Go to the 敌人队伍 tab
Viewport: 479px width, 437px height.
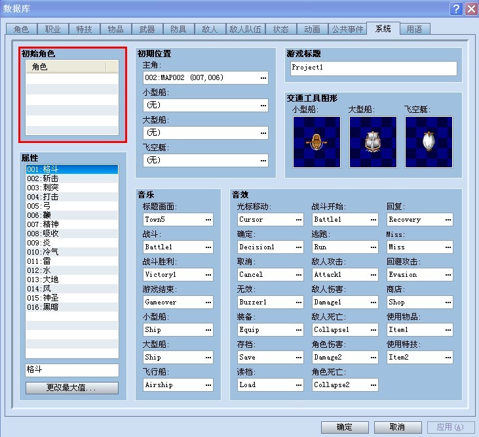(245, 29)
